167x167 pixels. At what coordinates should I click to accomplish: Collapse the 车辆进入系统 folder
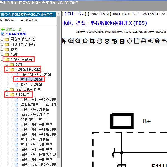pos(1,59)
